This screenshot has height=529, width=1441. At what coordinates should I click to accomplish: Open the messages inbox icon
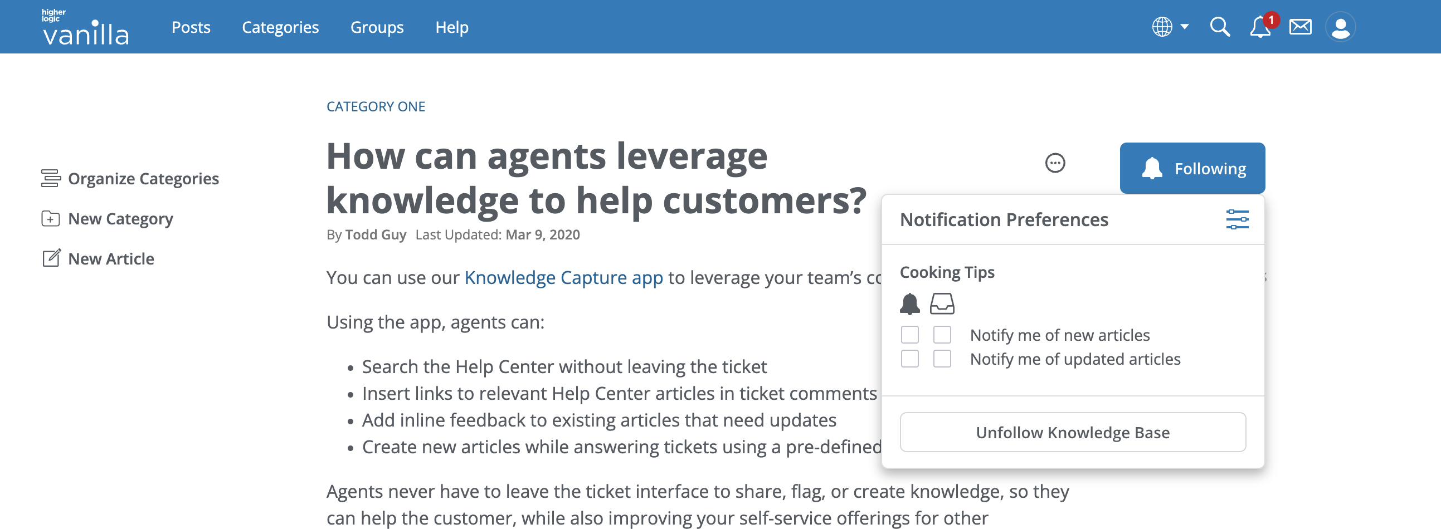tap(1299, 26)
